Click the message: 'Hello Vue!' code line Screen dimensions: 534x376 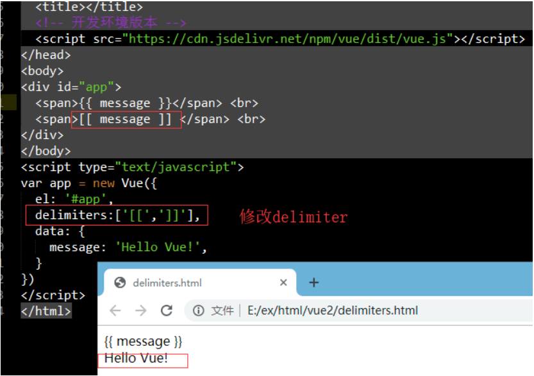pyautogui.click(x=128, y=247)
